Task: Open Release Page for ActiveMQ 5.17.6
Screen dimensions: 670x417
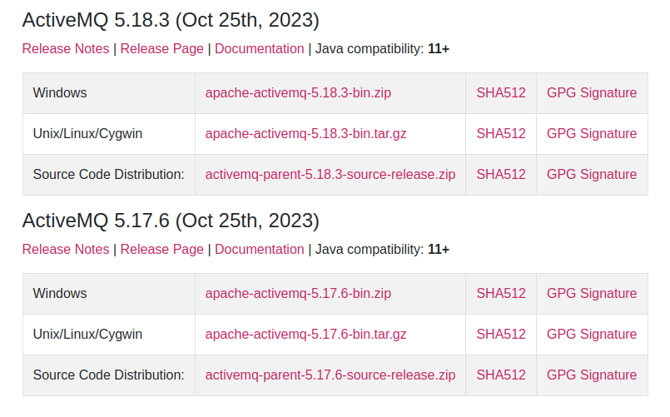Action: [x=162, y=249]
